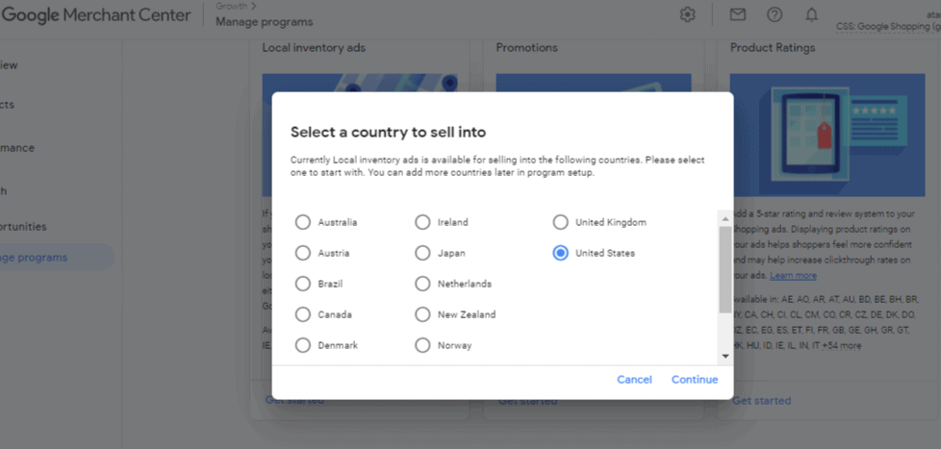Select the Japan radio button
The image size is (941, 449).
423,254
